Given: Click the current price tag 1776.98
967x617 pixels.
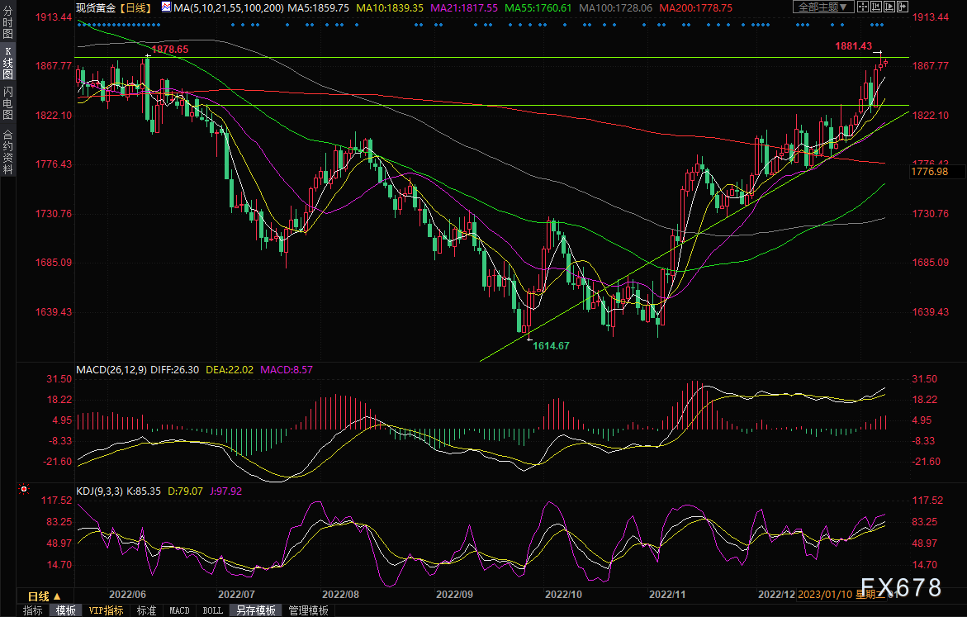Looking at the screenshot, I should 929,172.
